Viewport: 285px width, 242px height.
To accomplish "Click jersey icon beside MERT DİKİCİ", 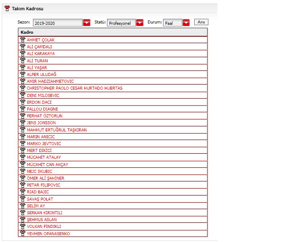I will click(x=23, y=151).
